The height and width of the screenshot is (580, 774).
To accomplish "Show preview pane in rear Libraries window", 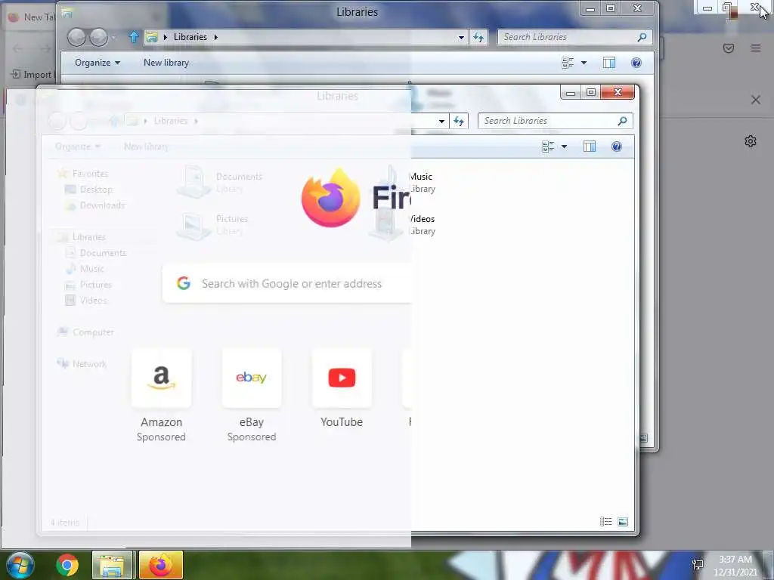I will (609, 63).
